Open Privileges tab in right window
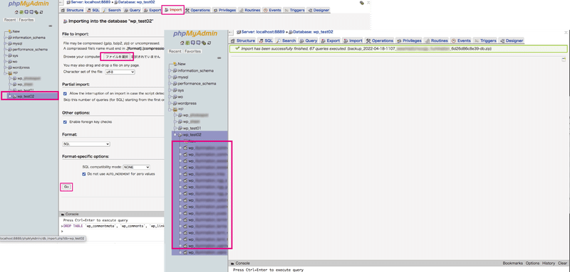Viewport: 570px width, 272px height. (409, 40)
